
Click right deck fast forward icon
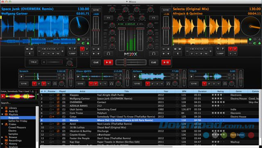point(180,49)
